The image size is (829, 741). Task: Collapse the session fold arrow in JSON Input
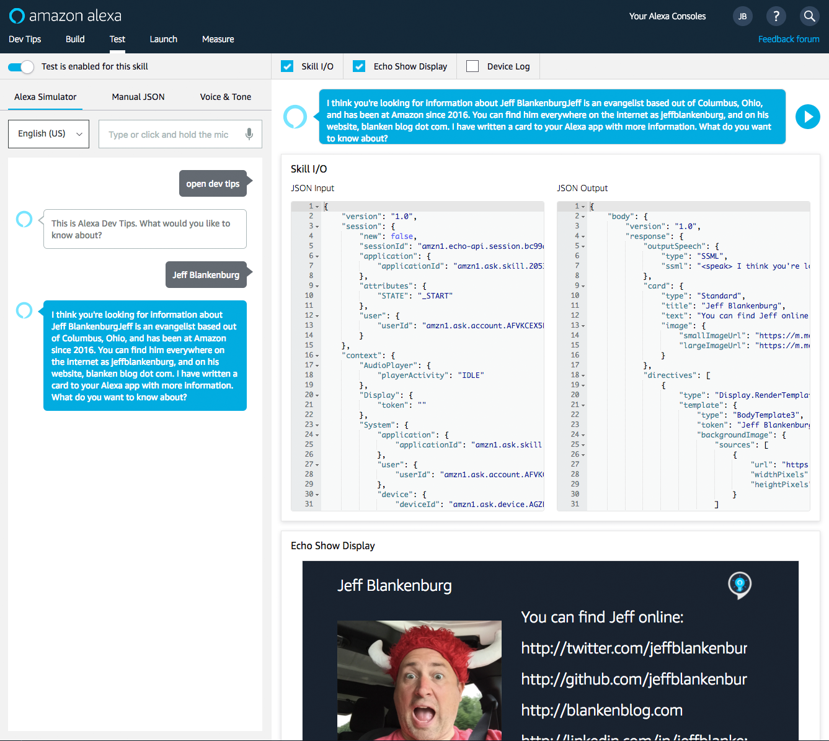[x=317, y=227]
